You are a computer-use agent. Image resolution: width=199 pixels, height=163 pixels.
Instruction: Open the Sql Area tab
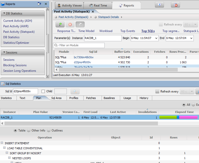[x=56, y=98]
